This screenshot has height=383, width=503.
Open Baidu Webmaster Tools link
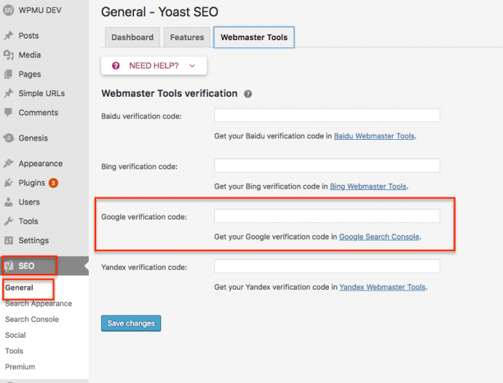(374, 136)
